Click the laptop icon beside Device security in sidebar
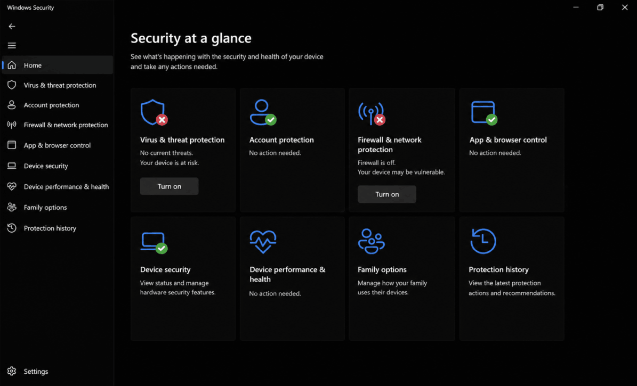637x386 pixels. tap(12, 166)
